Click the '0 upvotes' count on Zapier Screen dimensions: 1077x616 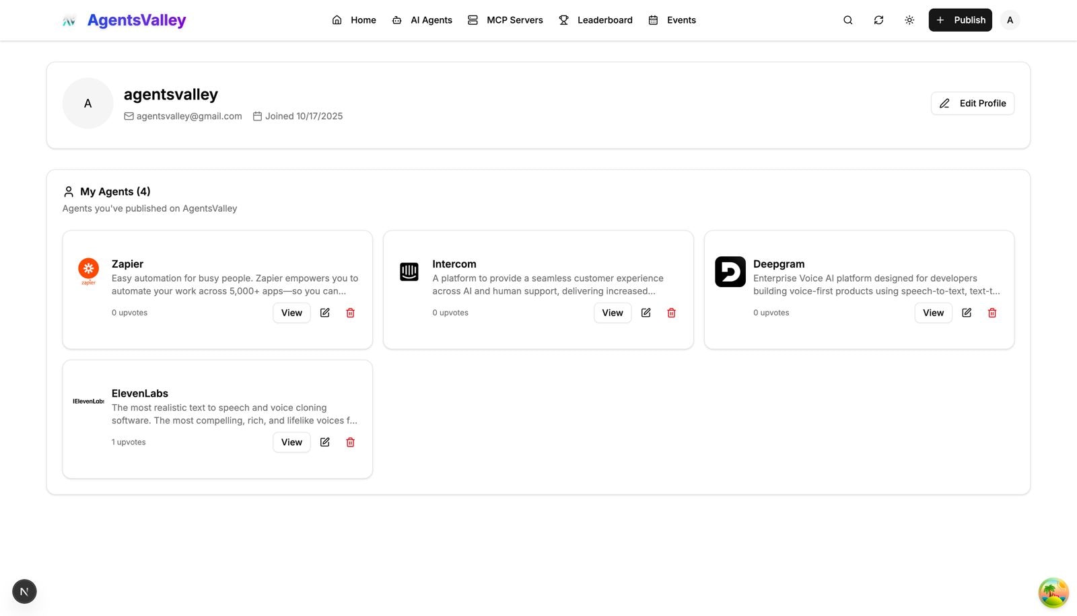click(x=129, y=313)
